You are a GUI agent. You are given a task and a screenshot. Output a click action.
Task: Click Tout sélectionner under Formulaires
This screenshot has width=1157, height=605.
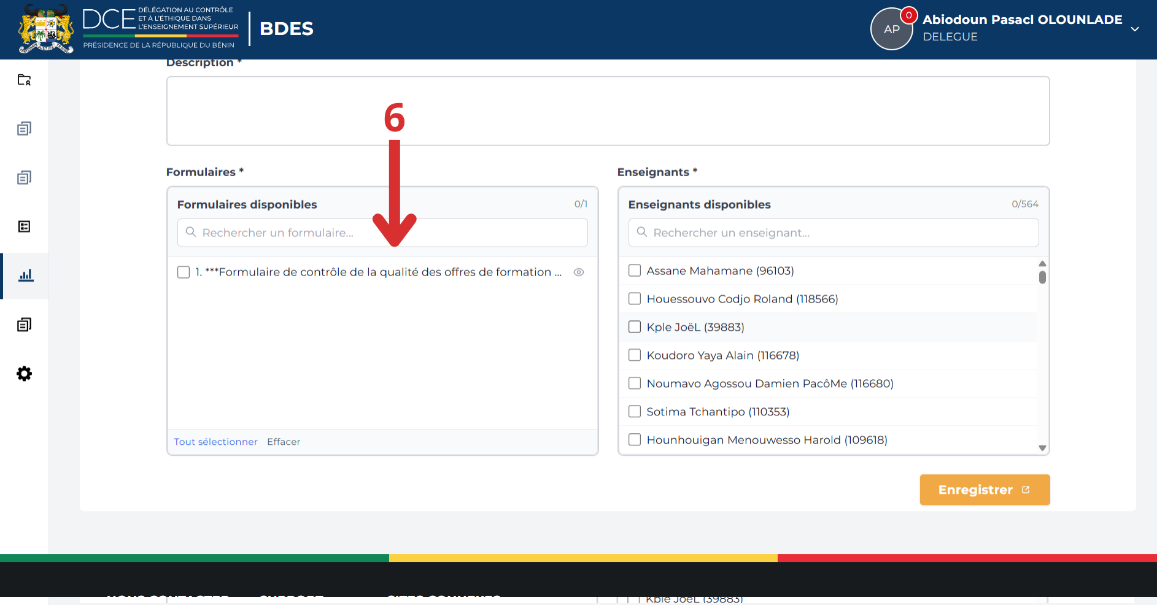(215, 442)
